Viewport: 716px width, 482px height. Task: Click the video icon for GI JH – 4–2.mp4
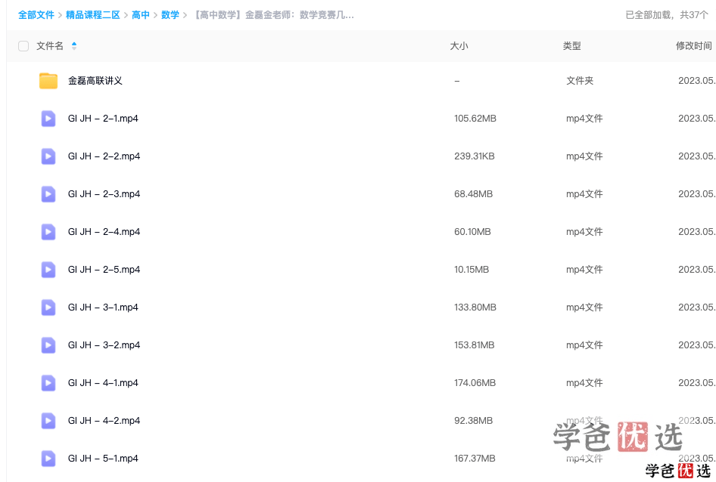point(48,422)
